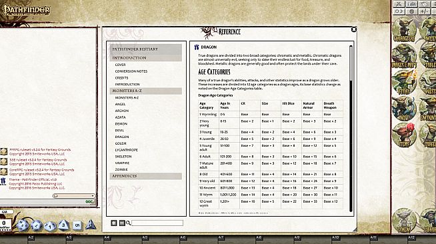
Task: Open the NPCs sidebar button
Action: pyautogui.click(x=404, y=109)
